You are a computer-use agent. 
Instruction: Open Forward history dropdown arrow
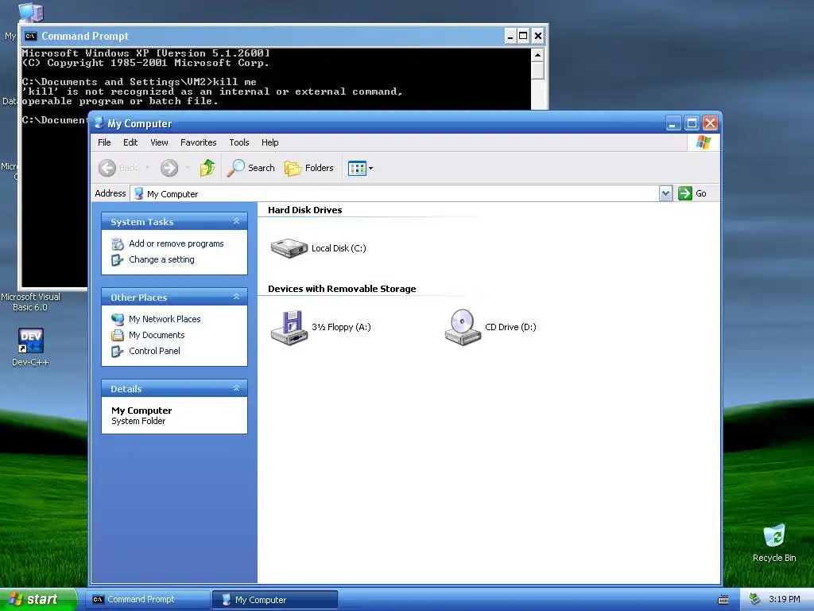[188, 168]
